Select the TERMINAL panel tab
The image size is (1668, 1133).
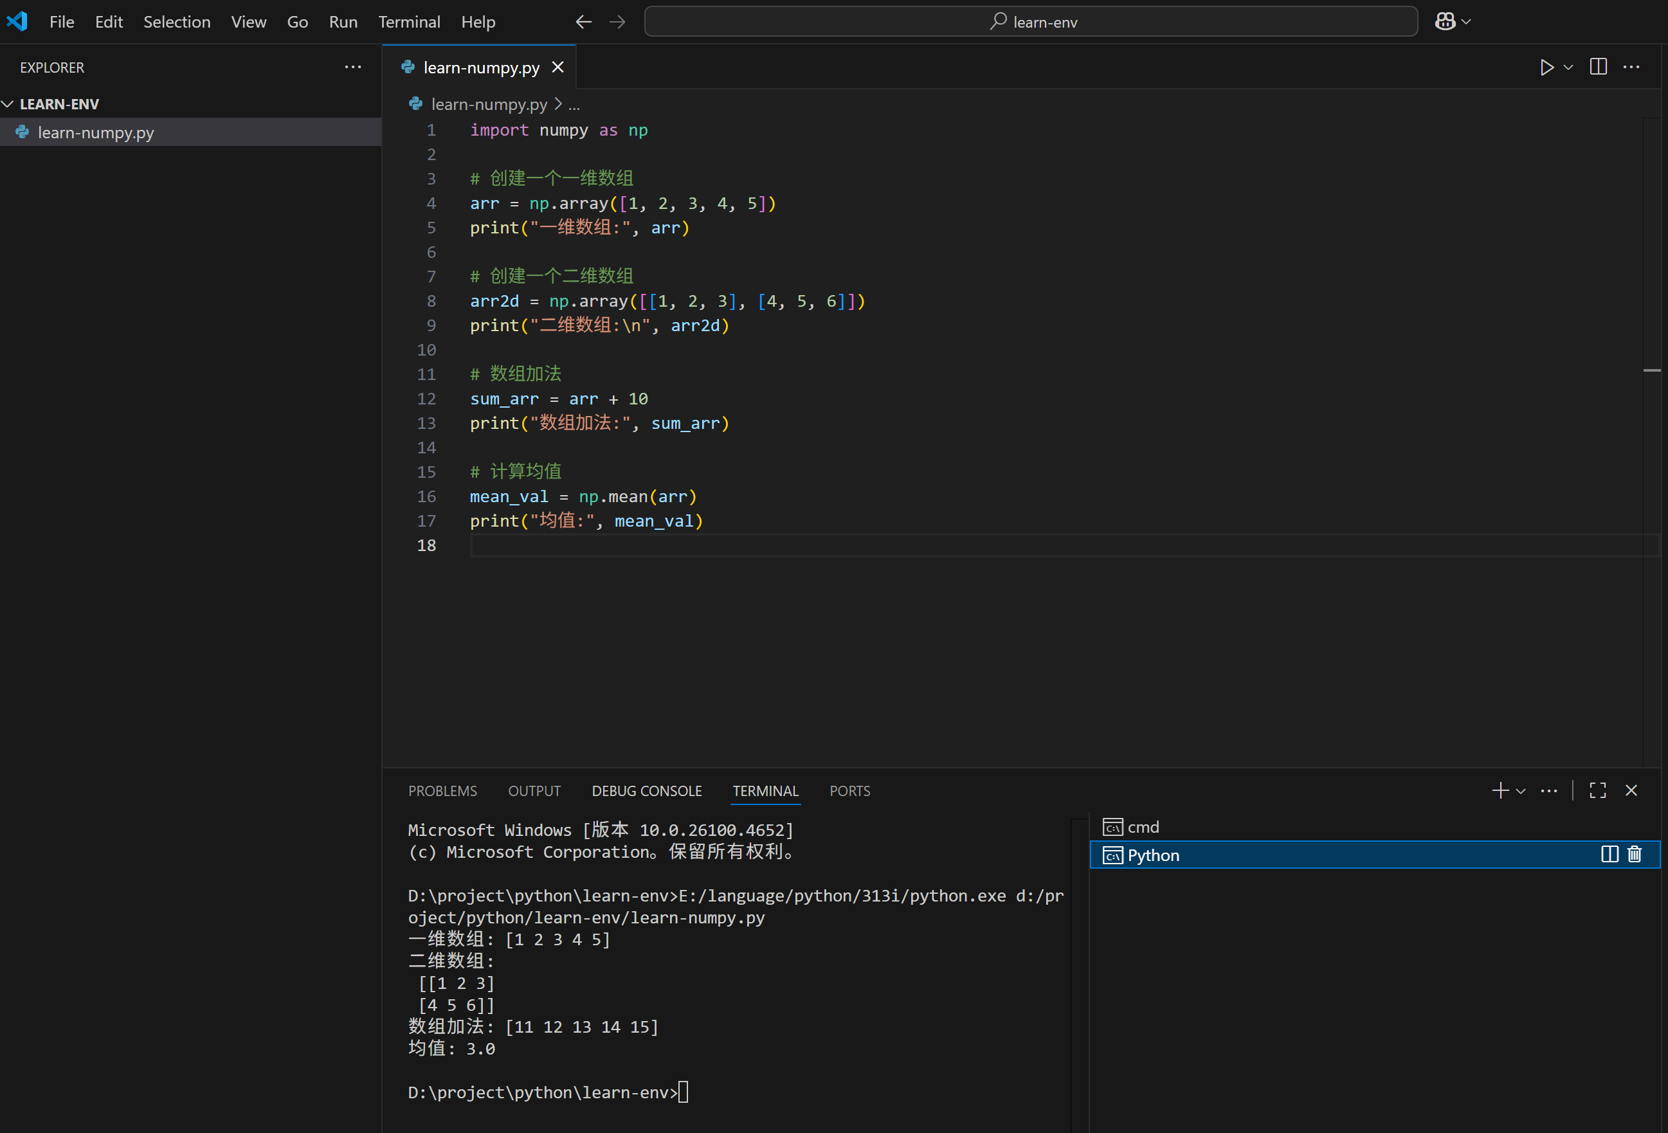coord(765,790)
